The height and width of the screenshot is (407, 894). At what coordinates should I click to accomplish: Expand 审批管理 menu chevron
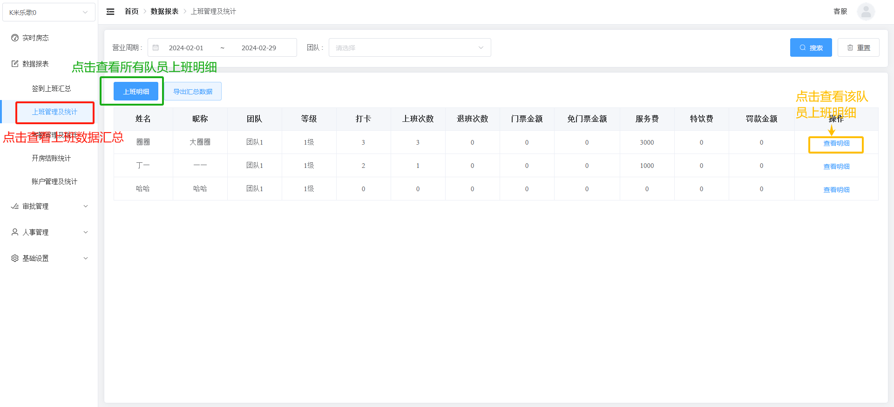pos(86,206)
